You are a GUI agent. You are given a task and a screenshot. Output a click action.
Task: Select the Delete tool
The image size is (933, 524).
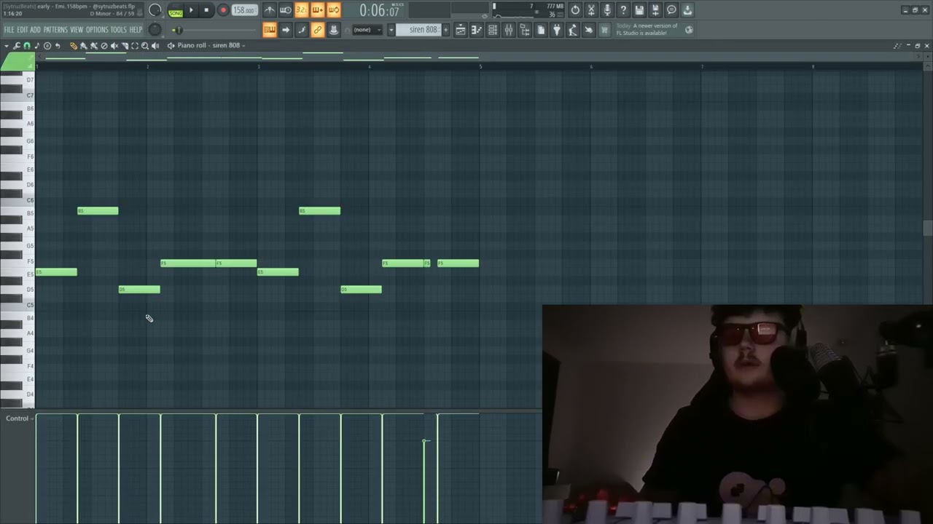[104, 45]
